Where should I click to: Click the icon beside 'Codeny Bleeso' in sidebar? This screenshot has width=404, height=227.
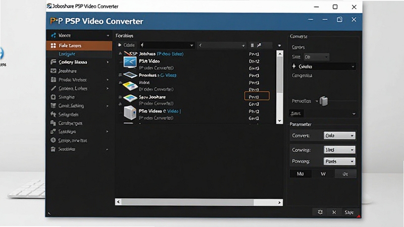(54, 62)
